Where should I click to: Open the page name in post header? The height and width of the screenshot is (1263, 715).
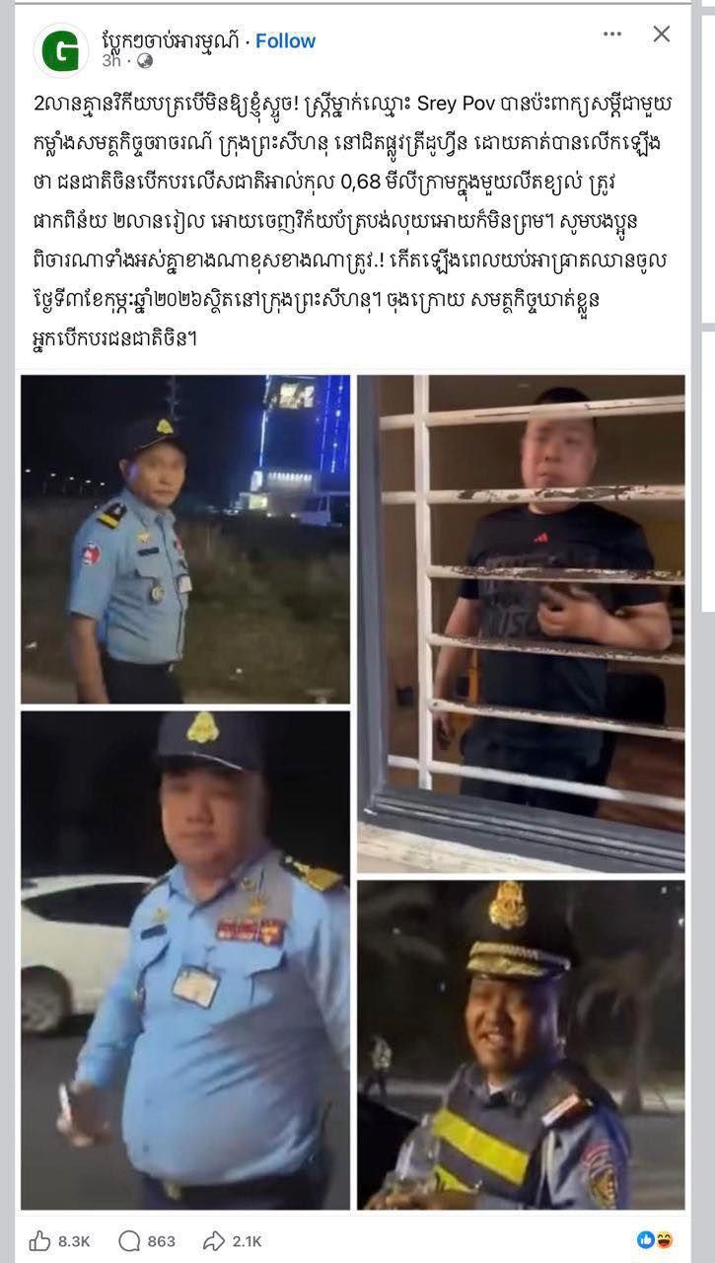(172, 40)
